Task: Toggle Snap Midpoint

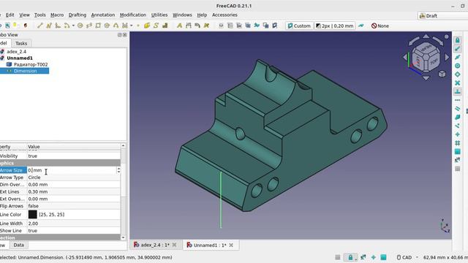Action: [457, 57]
